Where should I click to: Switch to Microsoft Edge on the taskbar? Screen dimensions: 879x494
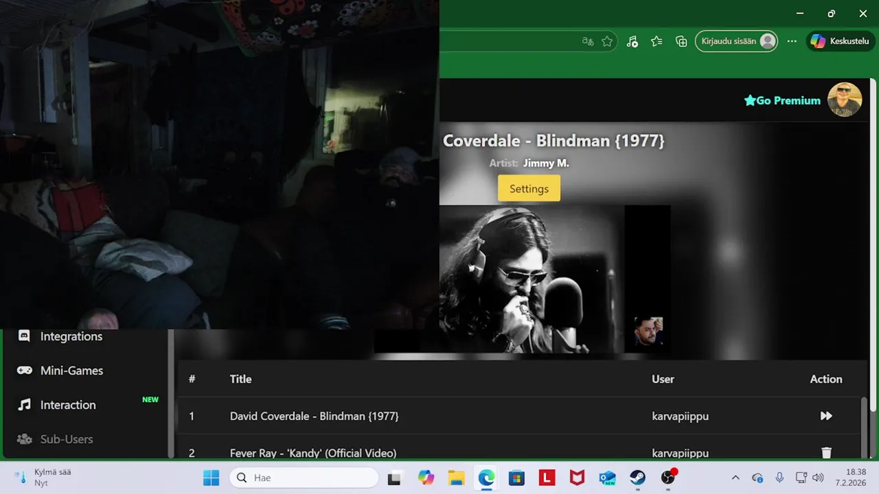coord(487,478)
